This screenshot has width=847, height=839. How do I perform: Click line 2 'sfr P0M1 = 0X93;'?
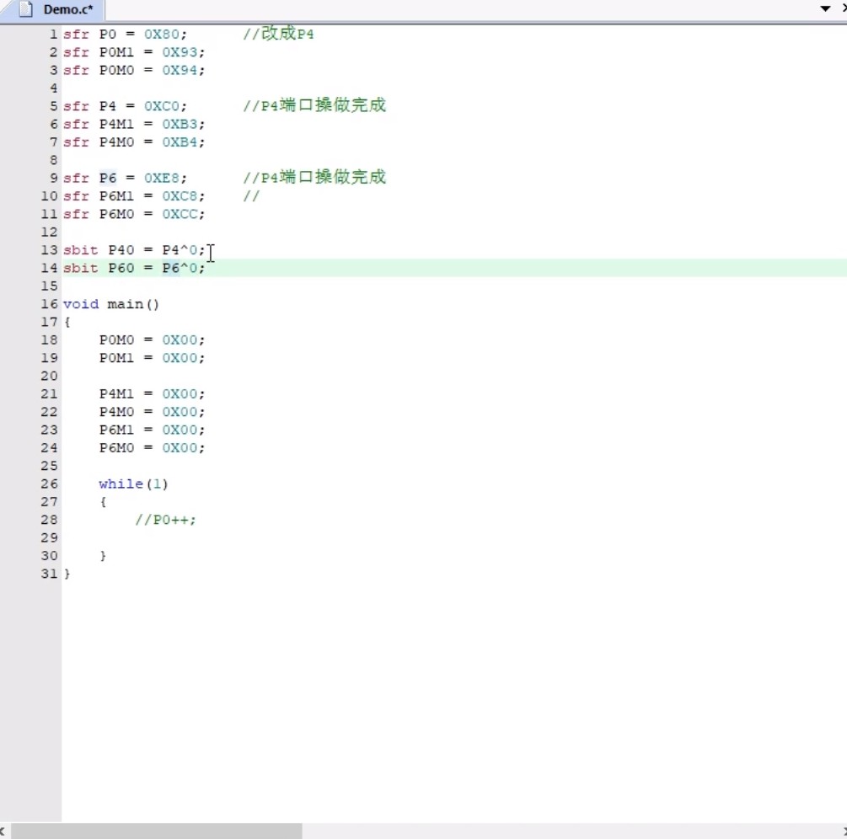(x=134, y=52)
